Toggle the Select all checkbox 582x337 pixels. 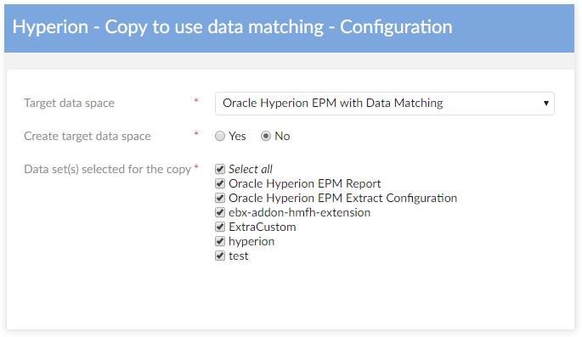pos(220,169)
